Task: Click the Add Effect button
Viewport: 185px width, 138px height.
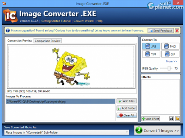Action: (151, 119)
